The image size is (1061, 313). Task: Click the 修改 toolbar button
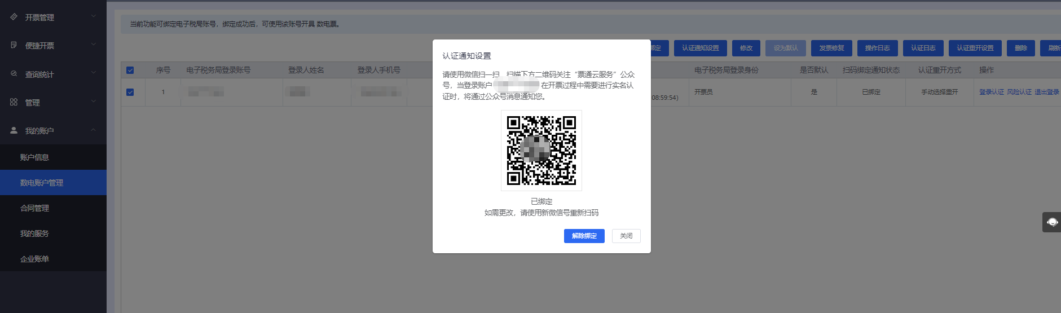pyautogui.click(x=746, y=48)
